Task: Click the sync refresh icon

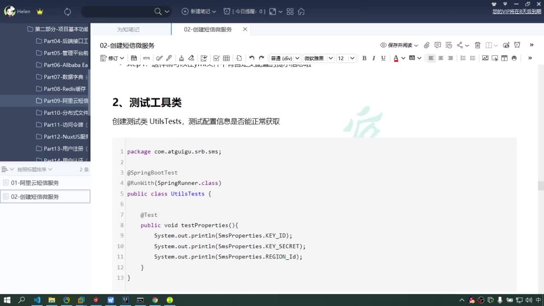Action: tap(68, 11)
